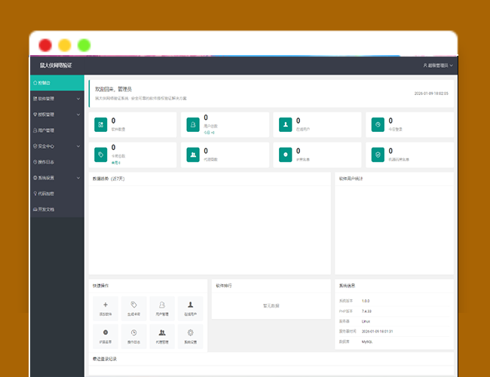Expand the 安全中心 sidebar submenu chevron
490x377 pixels.
coord(78,146)
